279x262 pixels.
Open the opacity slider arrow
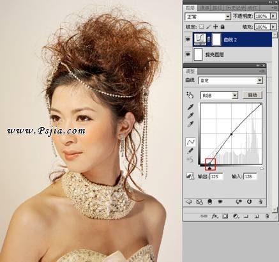[273, 16]
